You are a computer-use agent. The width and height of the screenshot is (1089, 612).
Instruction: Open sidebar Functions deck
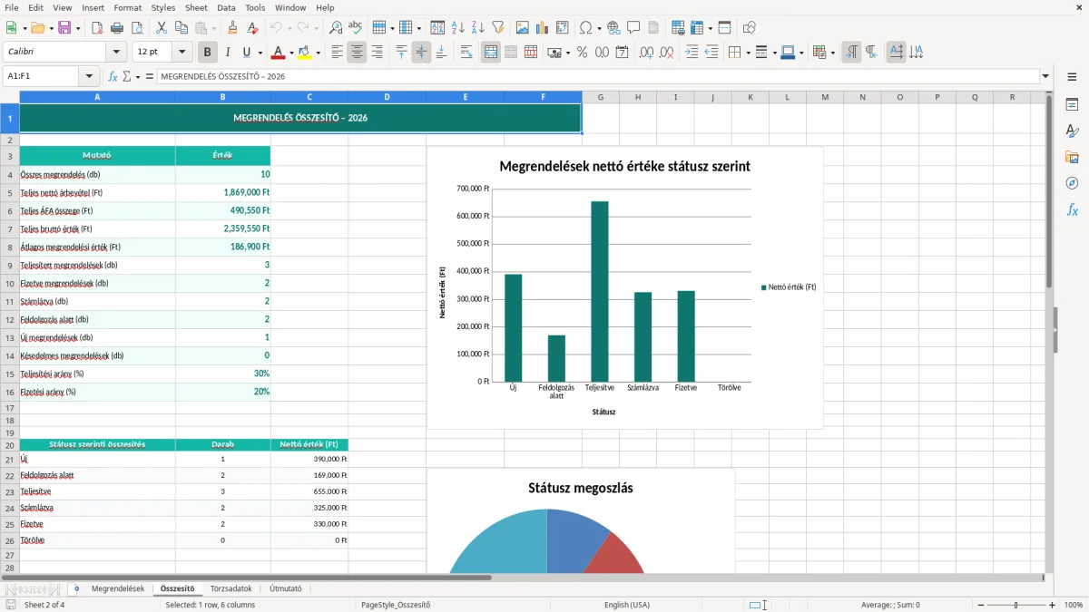pos(1072,210)
